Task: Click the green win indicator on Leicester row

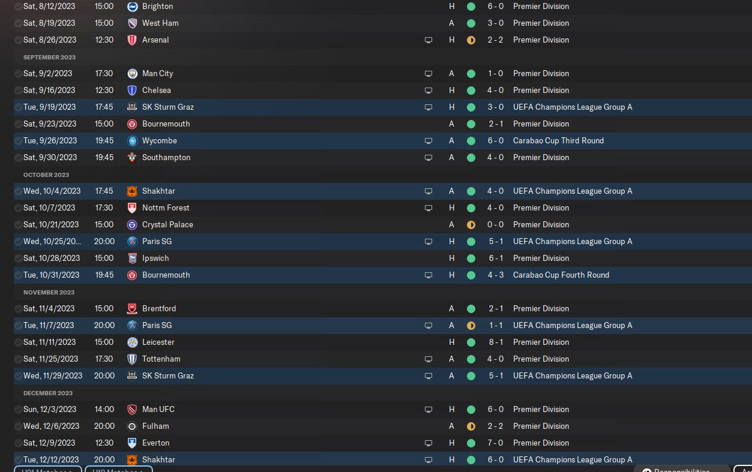Action: [471, 342]
